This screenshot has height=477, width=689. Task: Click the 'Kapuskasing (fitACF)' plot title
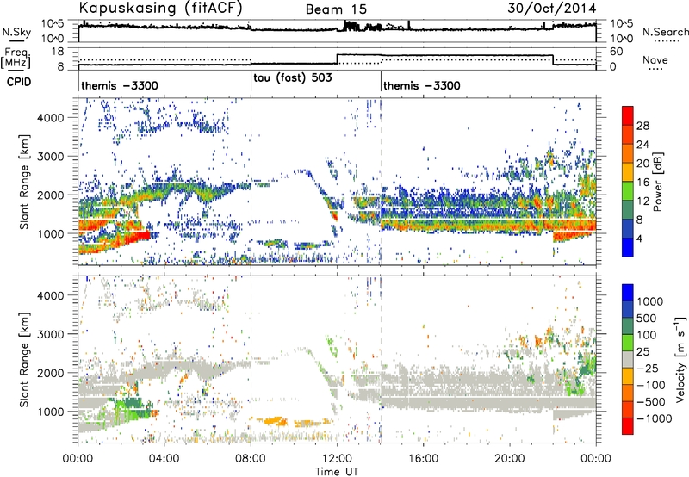coord(160,9)
